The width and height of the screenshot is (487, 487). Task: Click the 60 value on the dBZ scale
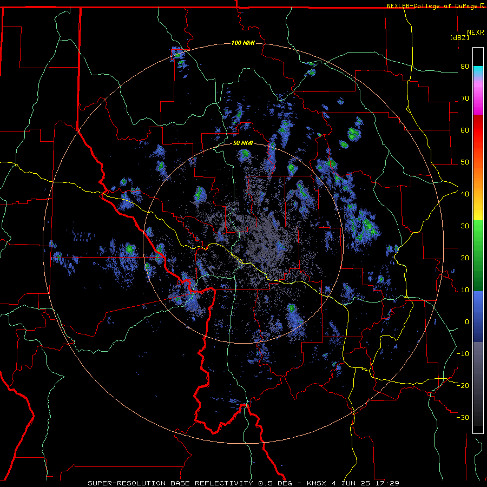(465, 130)
